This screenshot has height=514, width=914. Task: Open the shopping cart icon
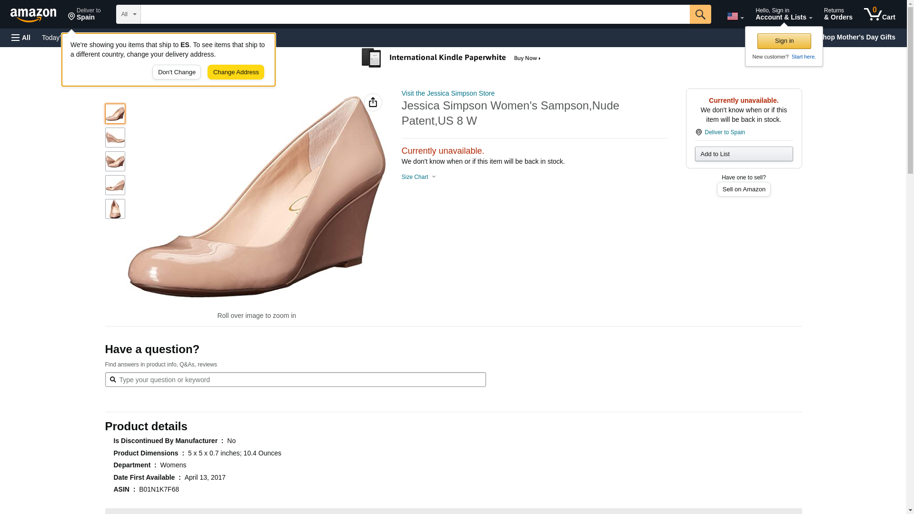(x=879, y=14)
